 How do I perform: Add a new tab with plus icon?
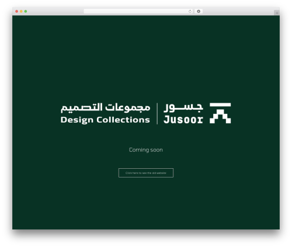277,13
